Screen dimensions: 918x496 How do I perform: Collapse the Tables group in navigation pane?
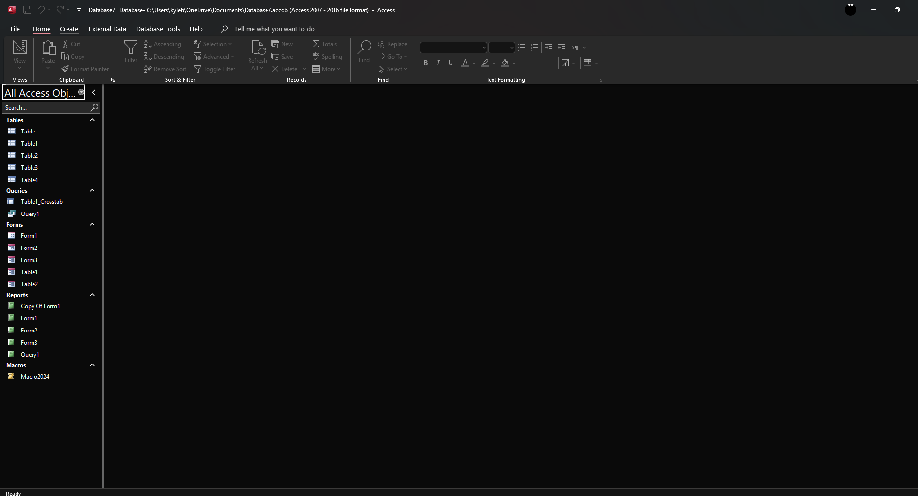point(92,120)
